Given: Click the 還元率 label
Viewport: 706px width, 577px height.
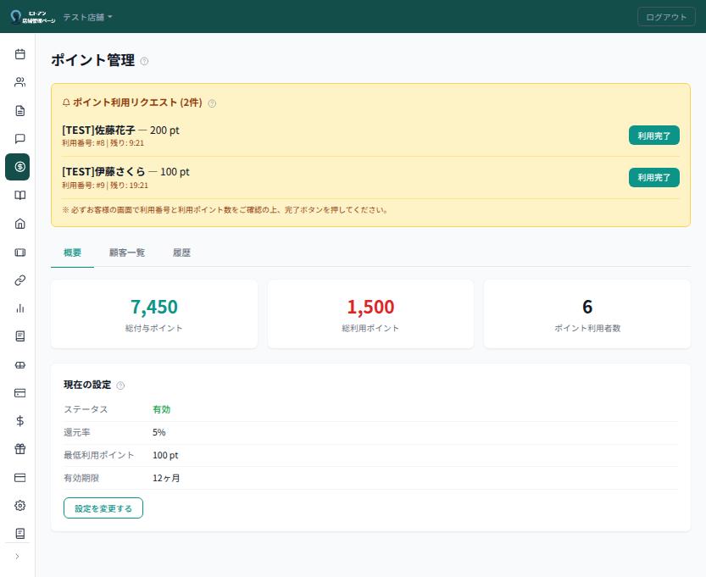Looking at the screenshot, I should (x=76, y=432).
